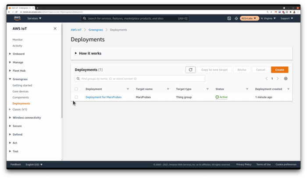Click the browser back arrow
The image size is (307, 178).
(x=9, y=12)
